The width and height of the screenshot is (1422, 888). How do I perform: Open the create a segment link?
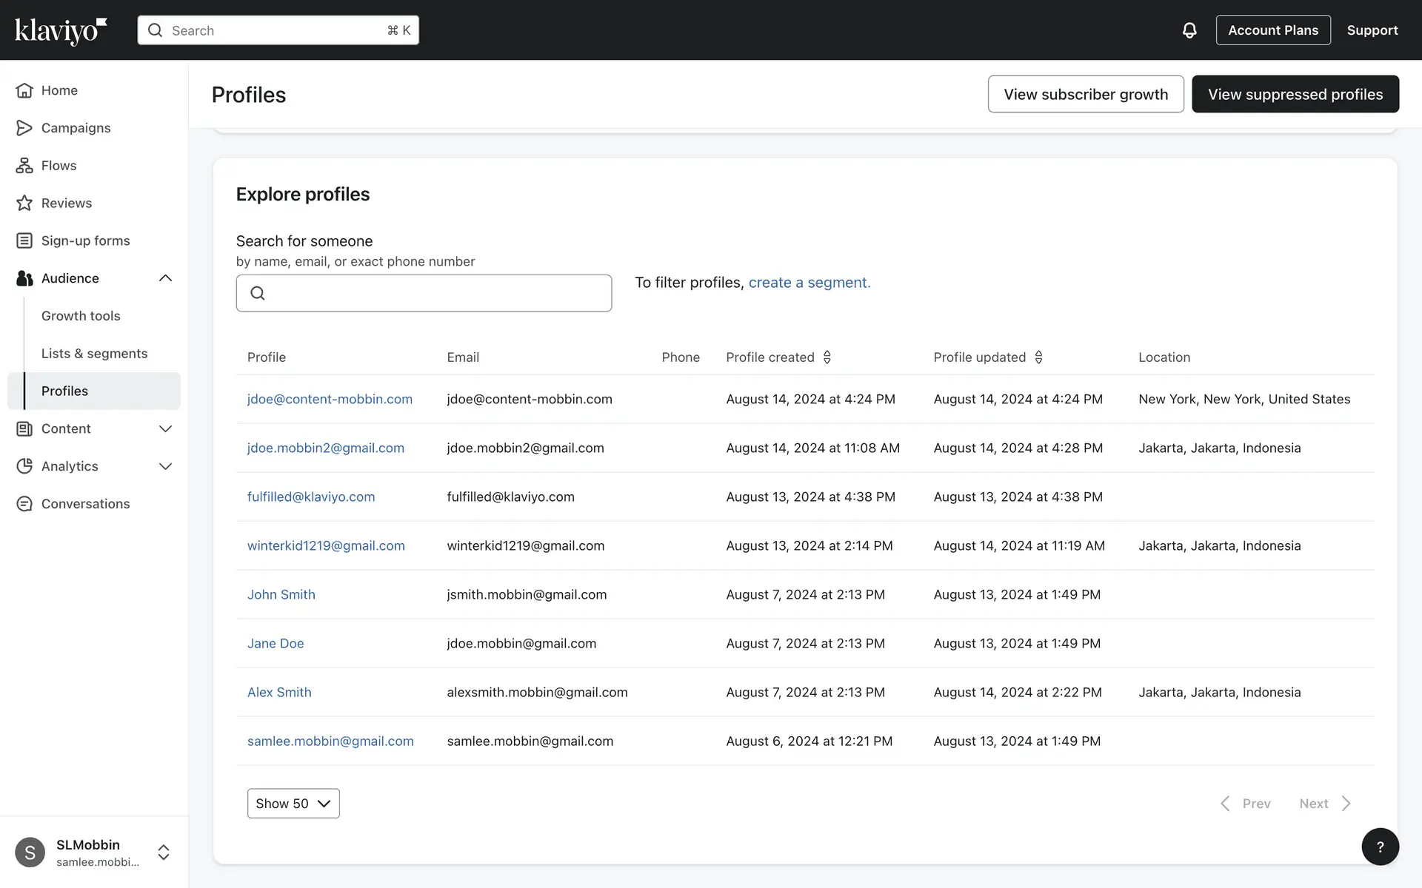tap(809, 283)
